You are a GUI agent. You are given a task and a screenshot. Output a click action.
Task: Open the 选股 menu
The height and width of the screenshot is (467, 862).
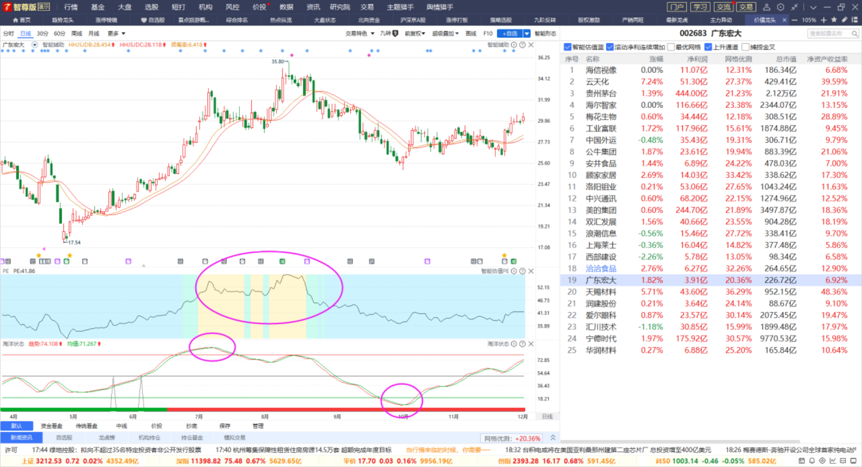point(151,7)
